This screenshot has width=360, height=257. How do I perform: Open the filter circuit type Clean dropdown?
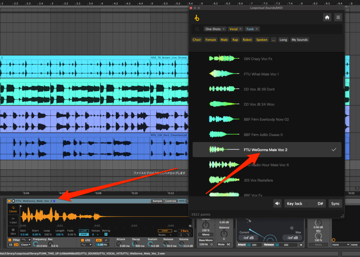26,245
